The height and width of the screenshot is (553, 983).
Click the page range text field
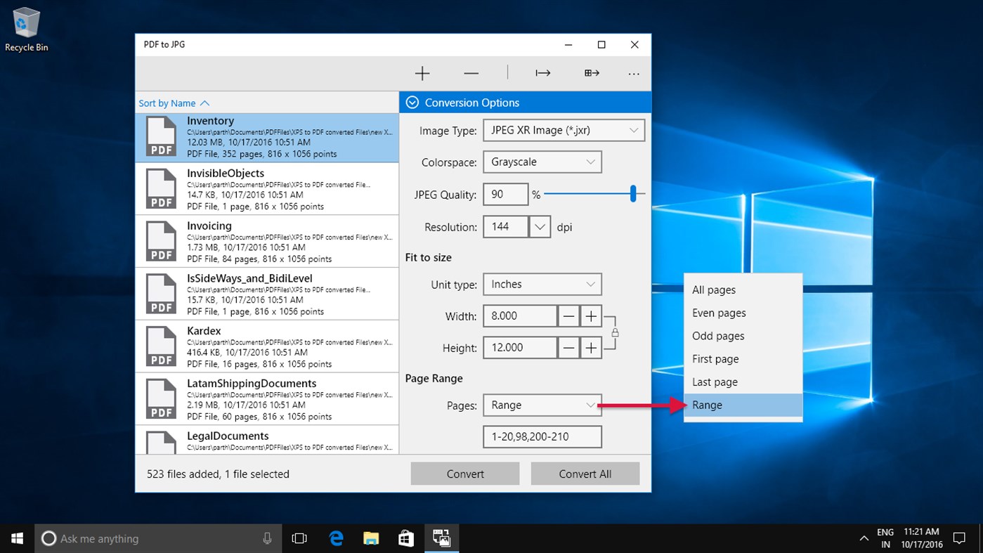click(542, 436)
